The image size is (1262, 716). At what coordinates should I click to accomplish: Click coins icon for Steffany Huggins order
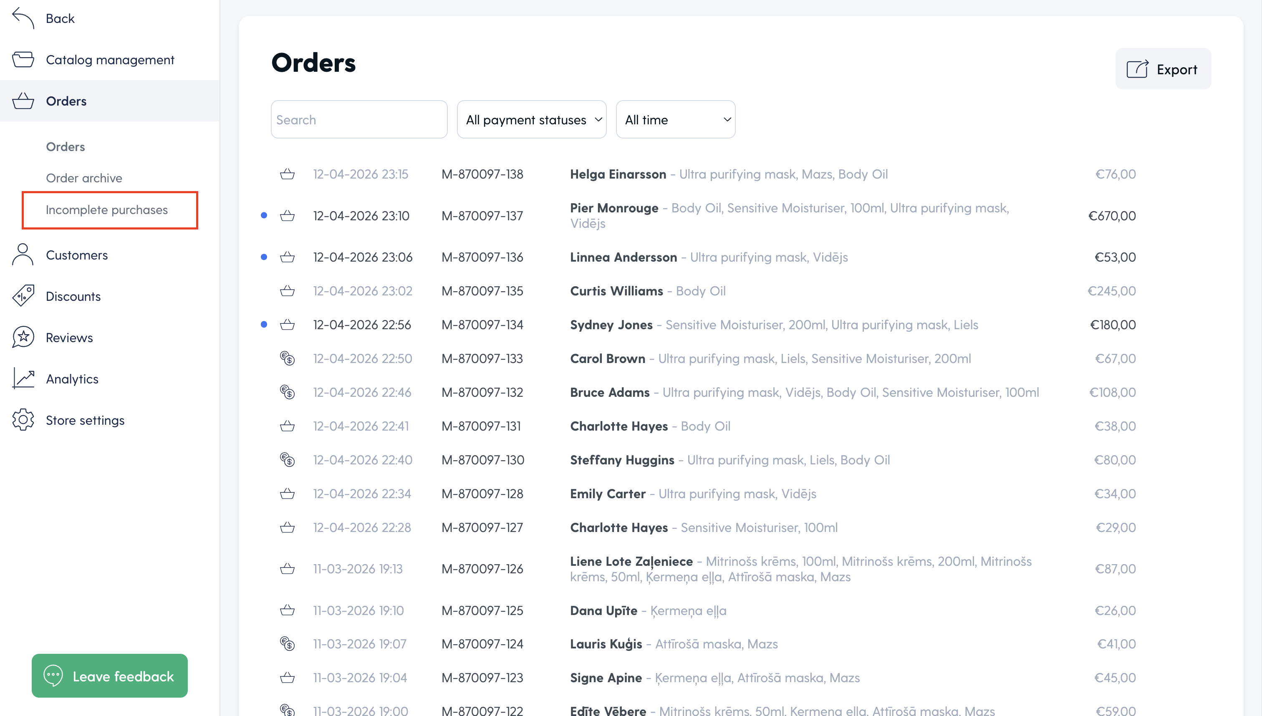pyautogui.click(x=287, y=459)
